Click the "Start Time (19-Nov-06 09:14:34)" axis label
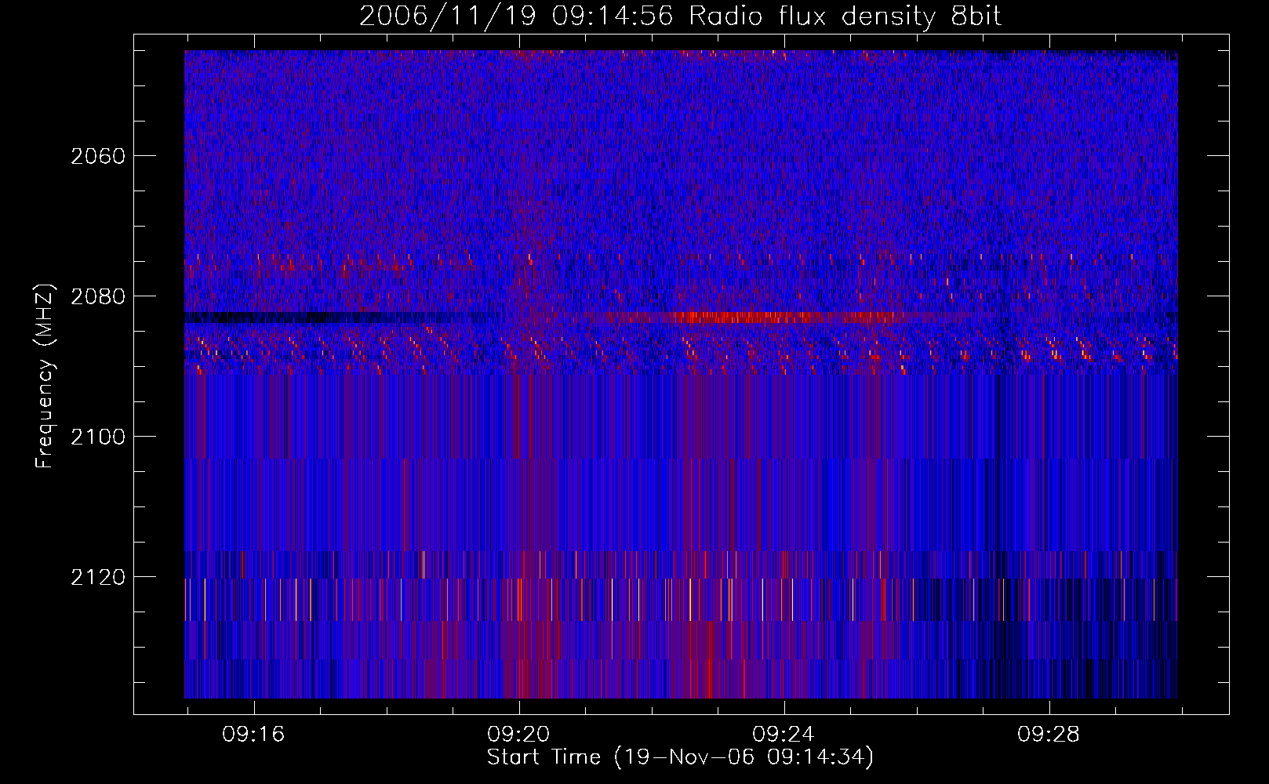Viewport: 1269px width, 784px height. pyautogui.click(x=680, y=757)
